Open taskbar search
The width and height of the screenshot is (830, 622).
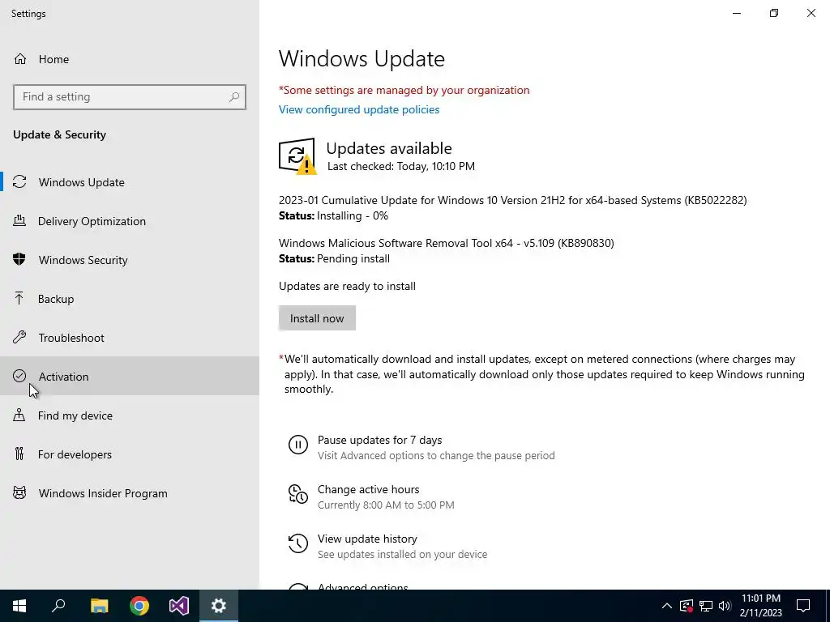pyautogui.click(x=59, y=606)
